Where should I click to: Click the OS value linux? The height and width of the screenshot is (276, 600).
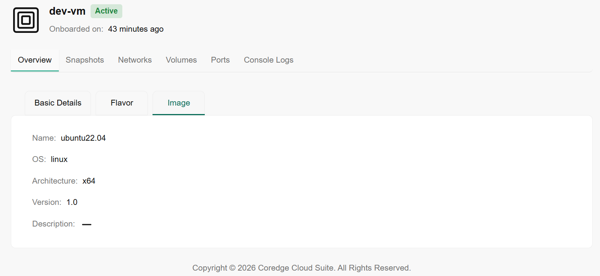pyautogui.click(x=59, y=159)
